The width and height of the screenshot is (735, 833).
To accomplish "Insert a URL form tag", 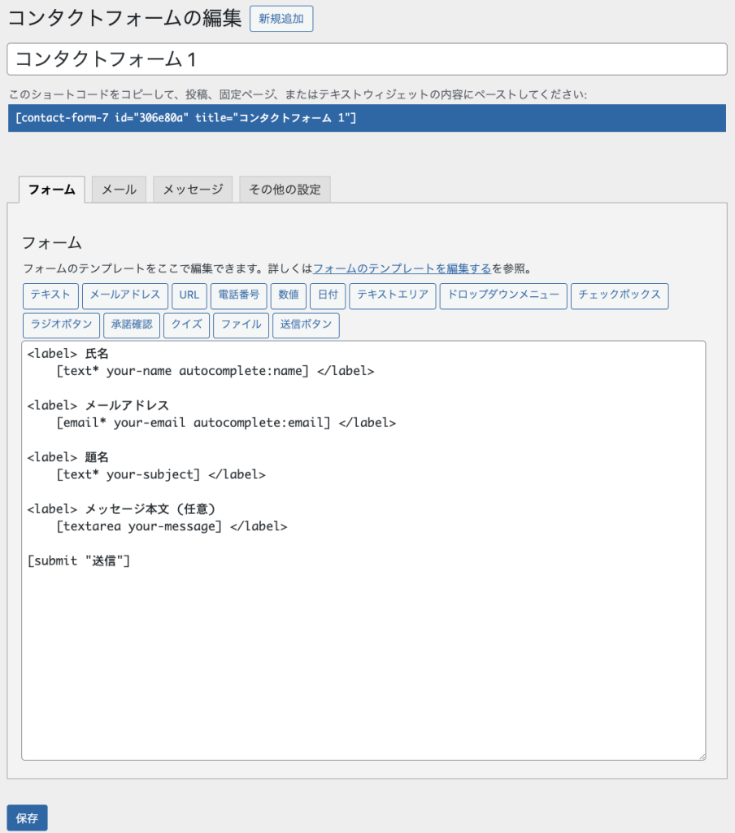I will (189, 296).
